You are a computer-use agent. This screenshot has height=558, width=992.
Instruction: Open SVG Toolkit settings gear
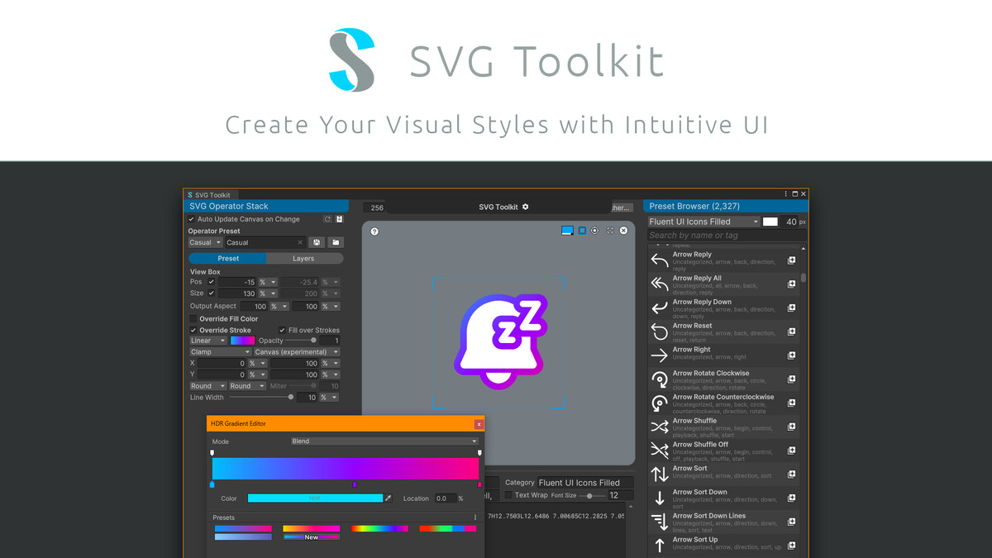click(x=525, y=207)
